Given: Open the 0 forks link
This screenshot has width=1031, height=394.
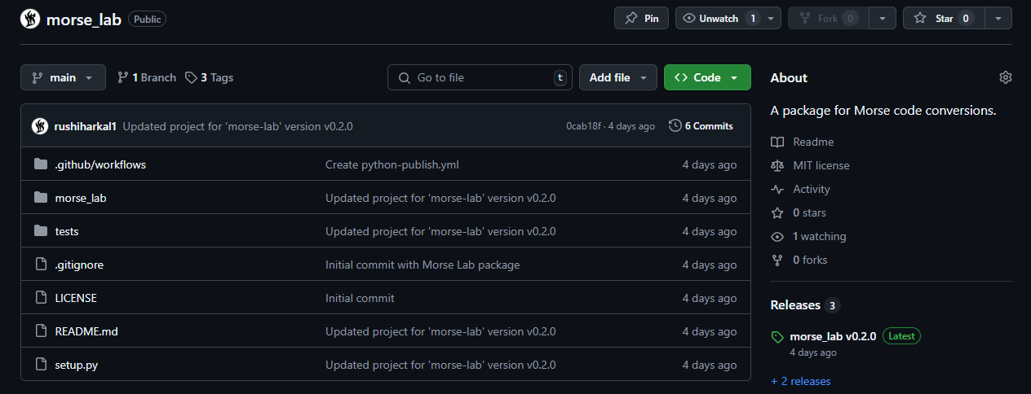Looking at the screenshot, I should [810, 260].
